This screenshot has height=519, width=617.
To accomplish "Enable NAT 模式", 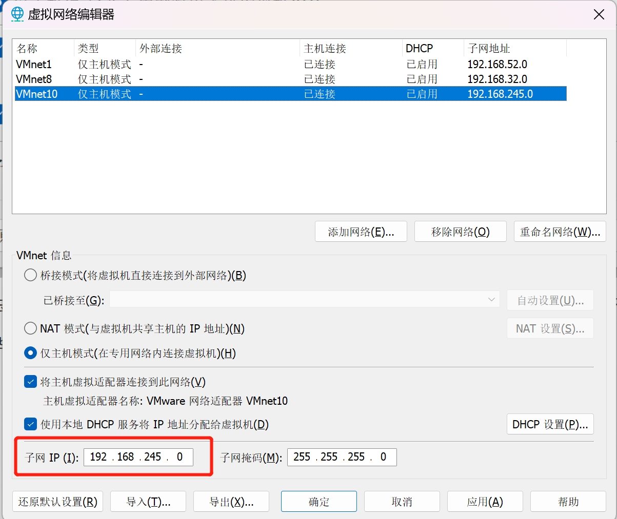I will 30,328.
